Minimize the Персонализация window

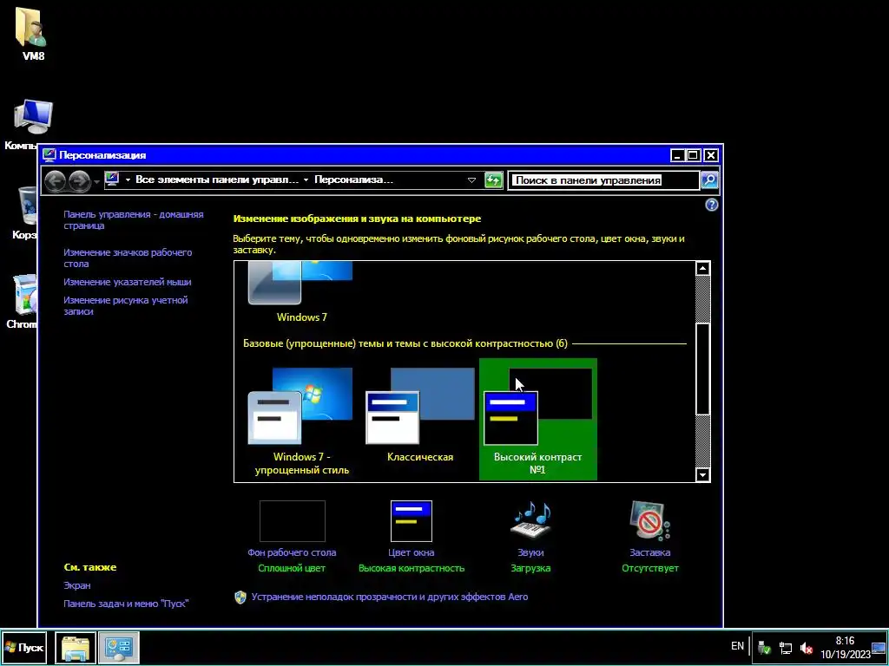[x=677, y=155]
